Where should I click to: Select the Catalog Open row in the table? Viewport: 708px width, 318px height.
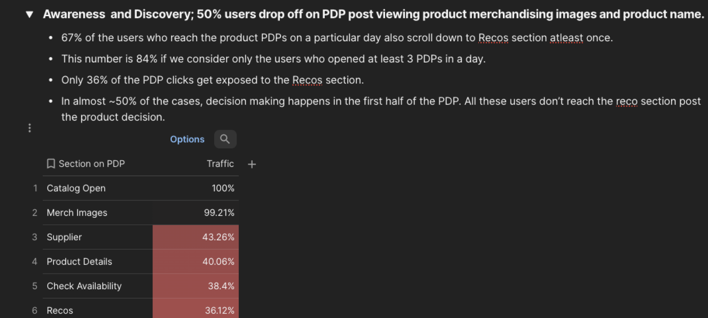coord(76,188)
